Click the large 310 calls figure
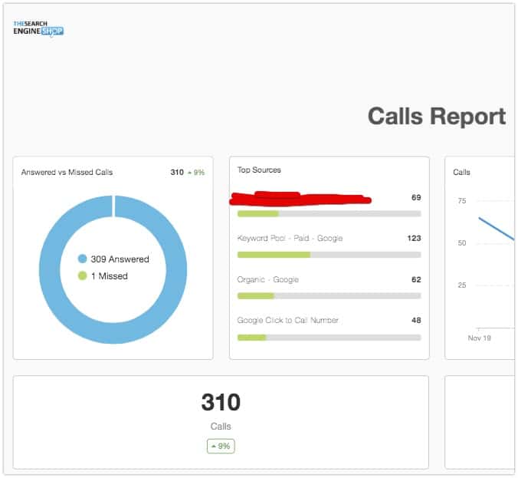Image resolution: width=518 pixels, height=478 pixels. [221, 402]
